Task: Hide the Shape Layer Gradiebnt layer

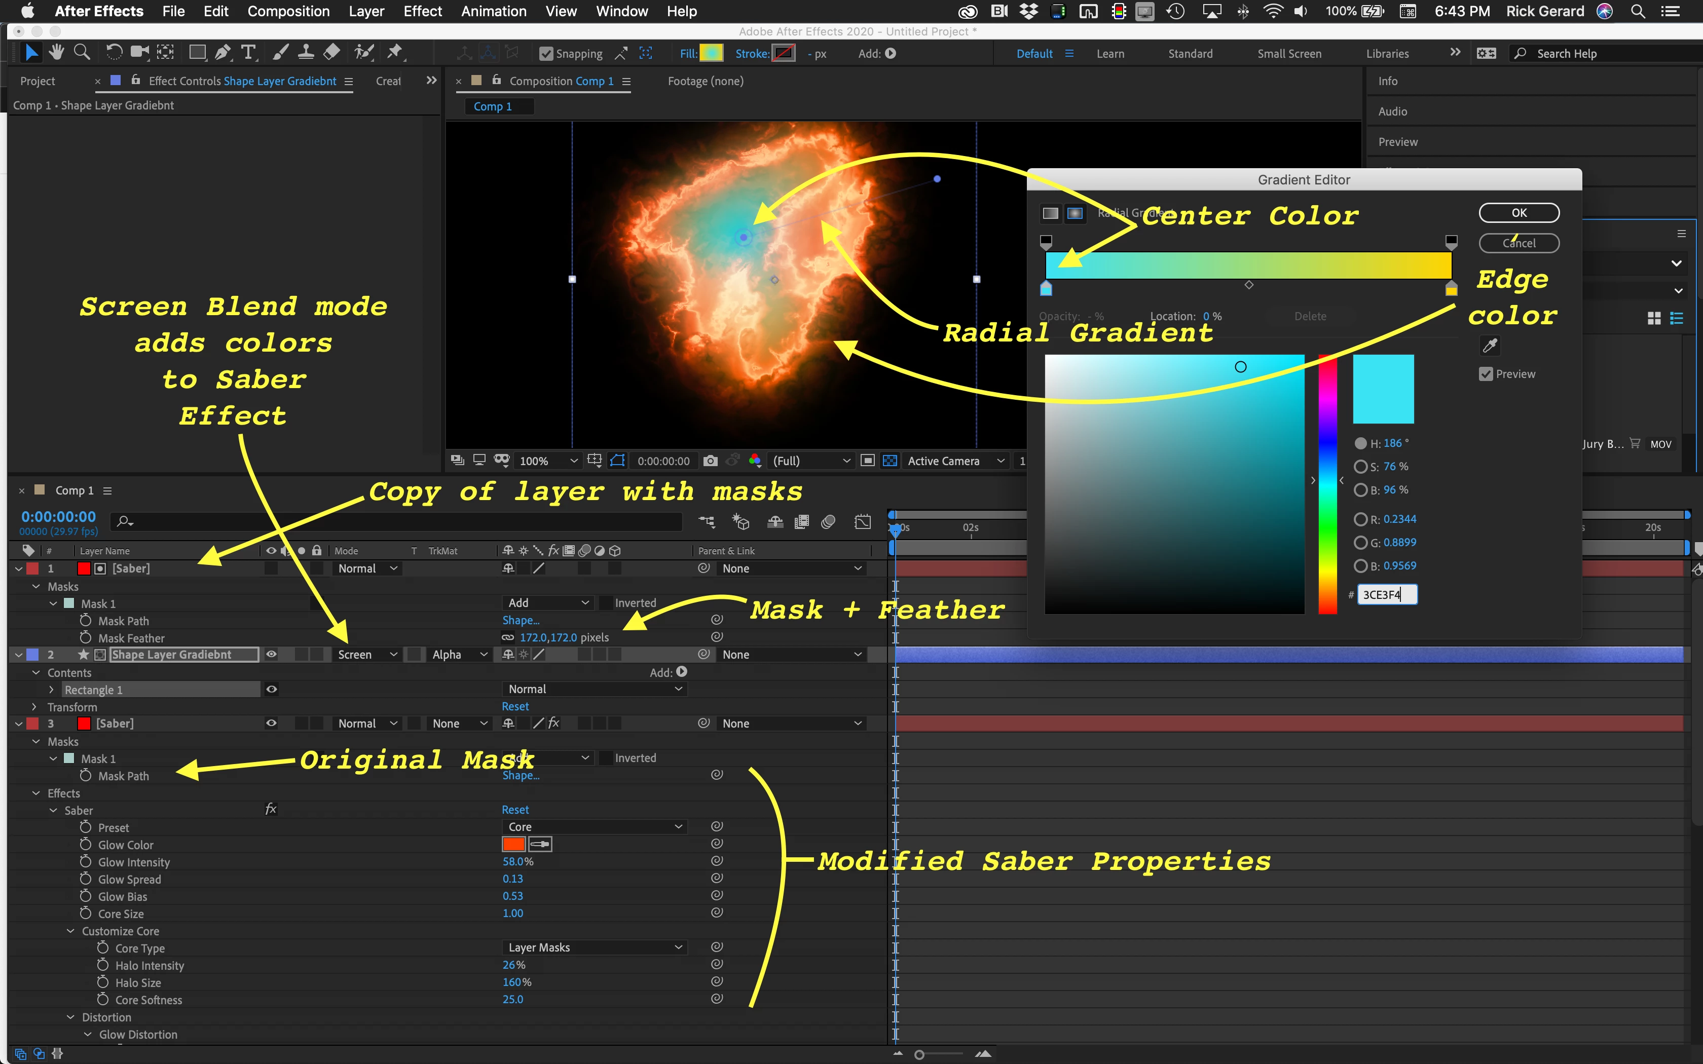Action: pyautogui.click(x=271, y=655)
